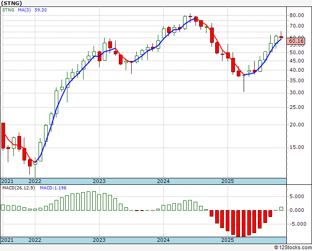Click the MA(3) legend label
312x251 pixels.
point(24,10)
